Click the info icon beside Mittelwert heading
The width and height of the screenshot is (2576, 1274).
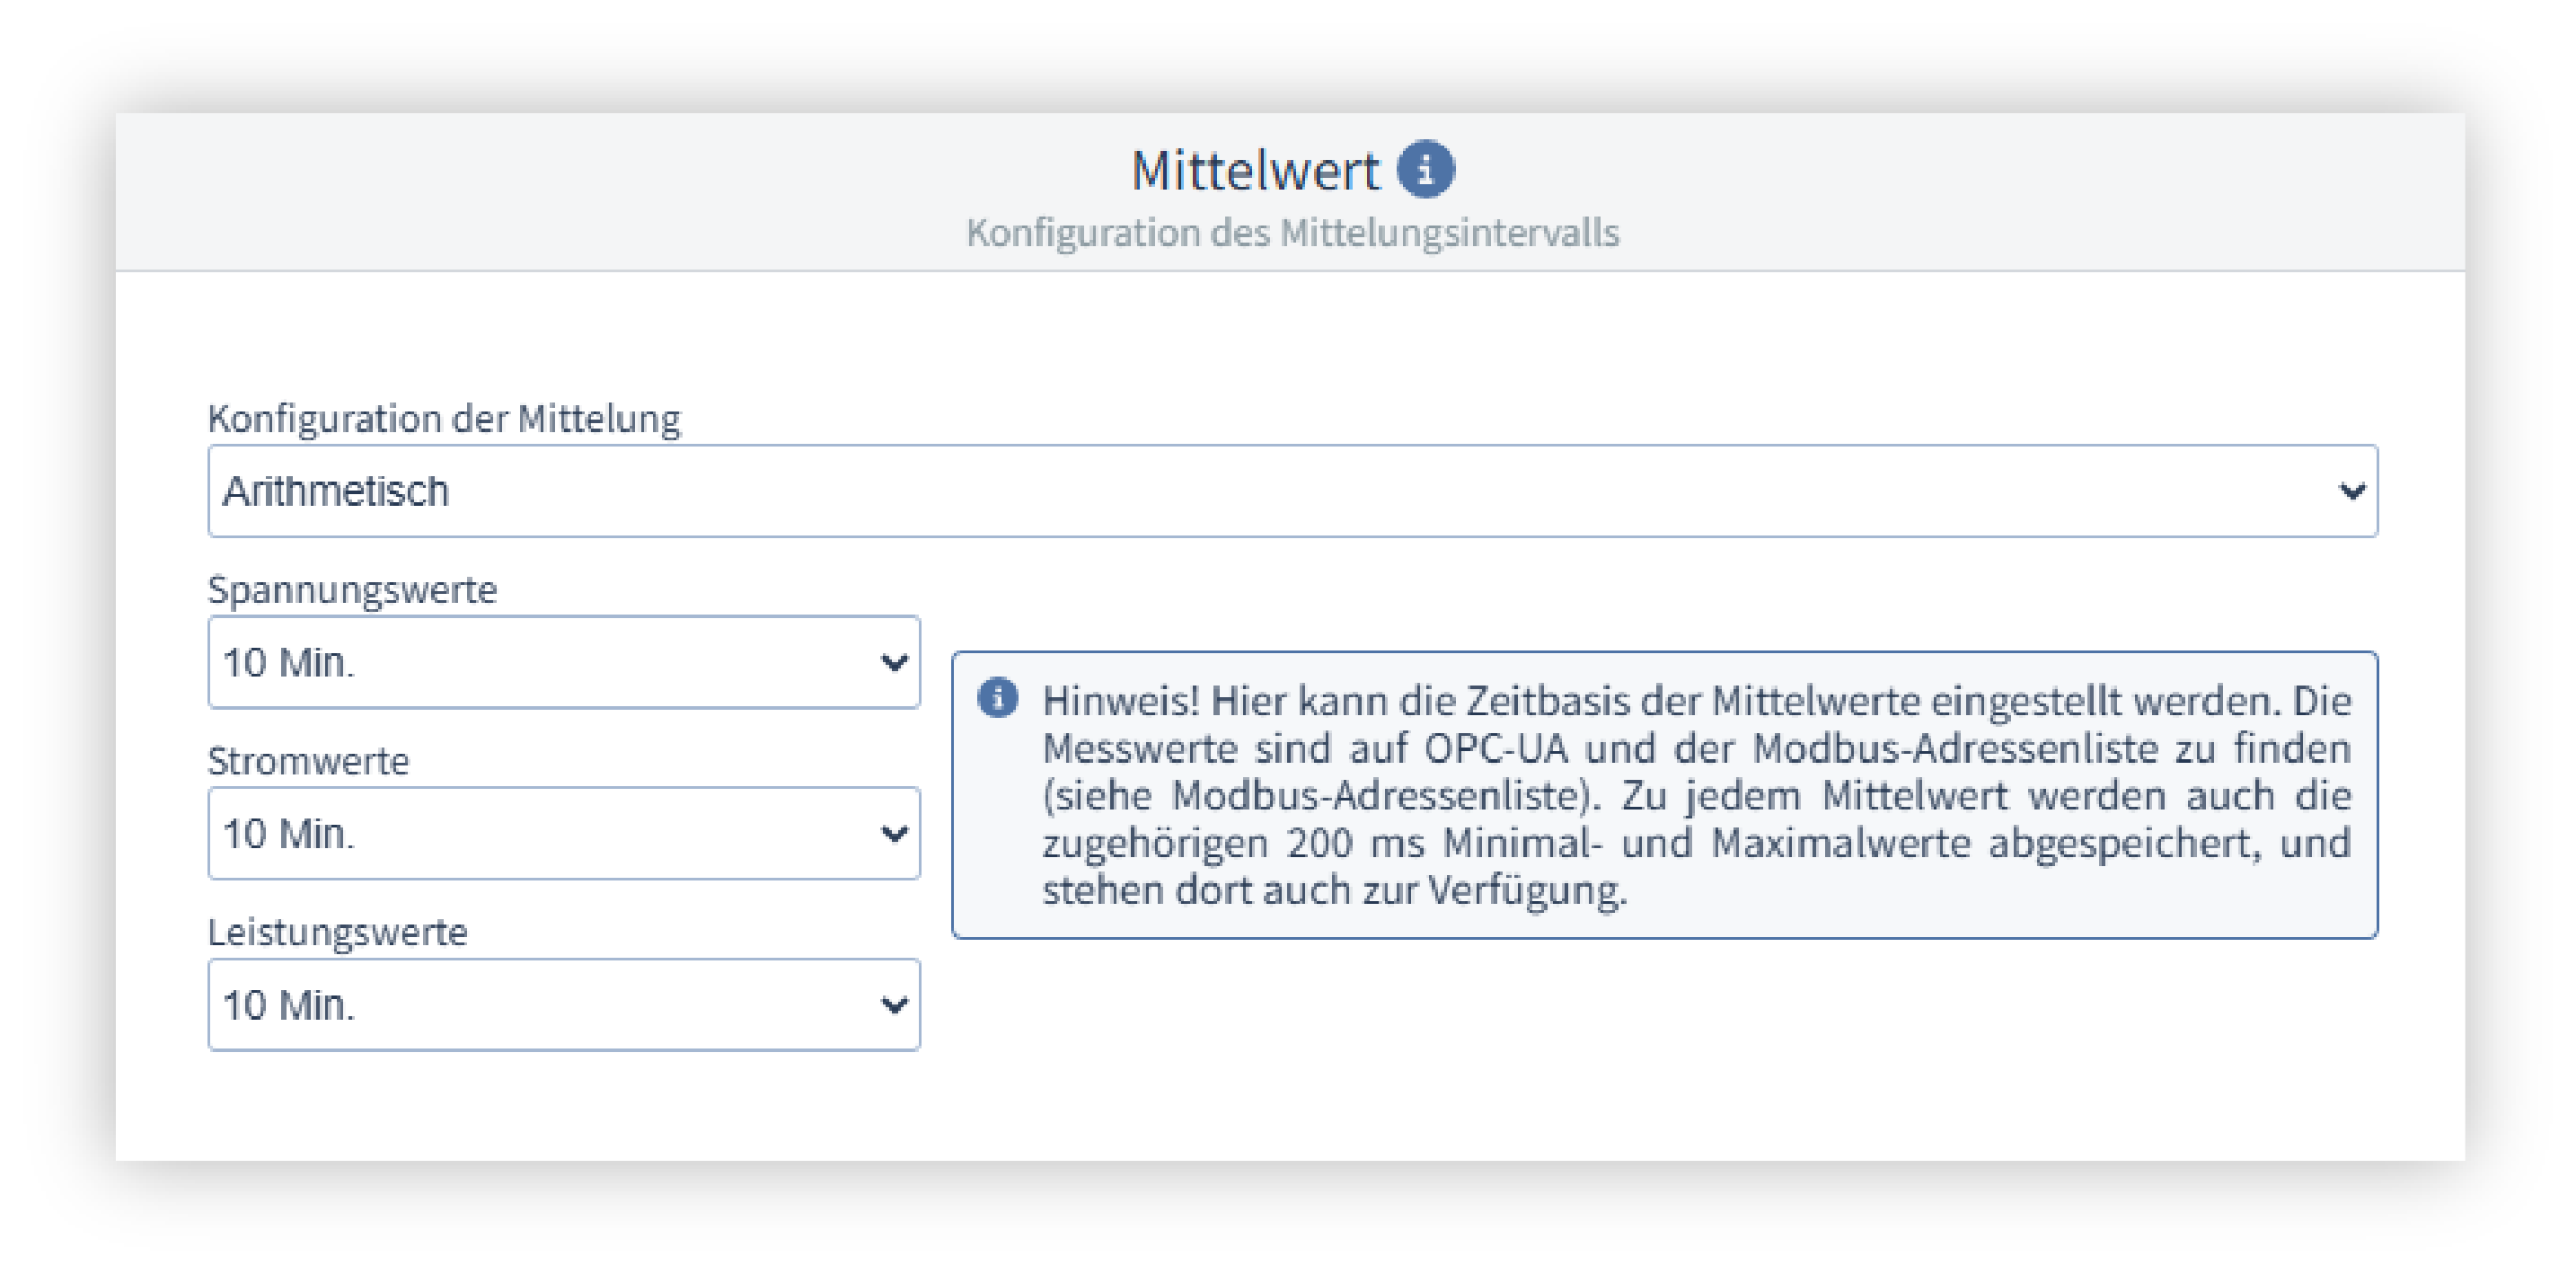(x=1425, y=169)
